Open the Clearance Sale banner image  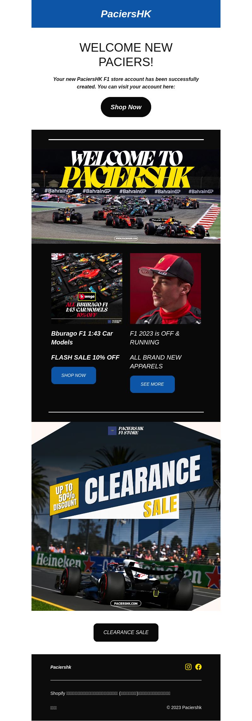(126, 516)
